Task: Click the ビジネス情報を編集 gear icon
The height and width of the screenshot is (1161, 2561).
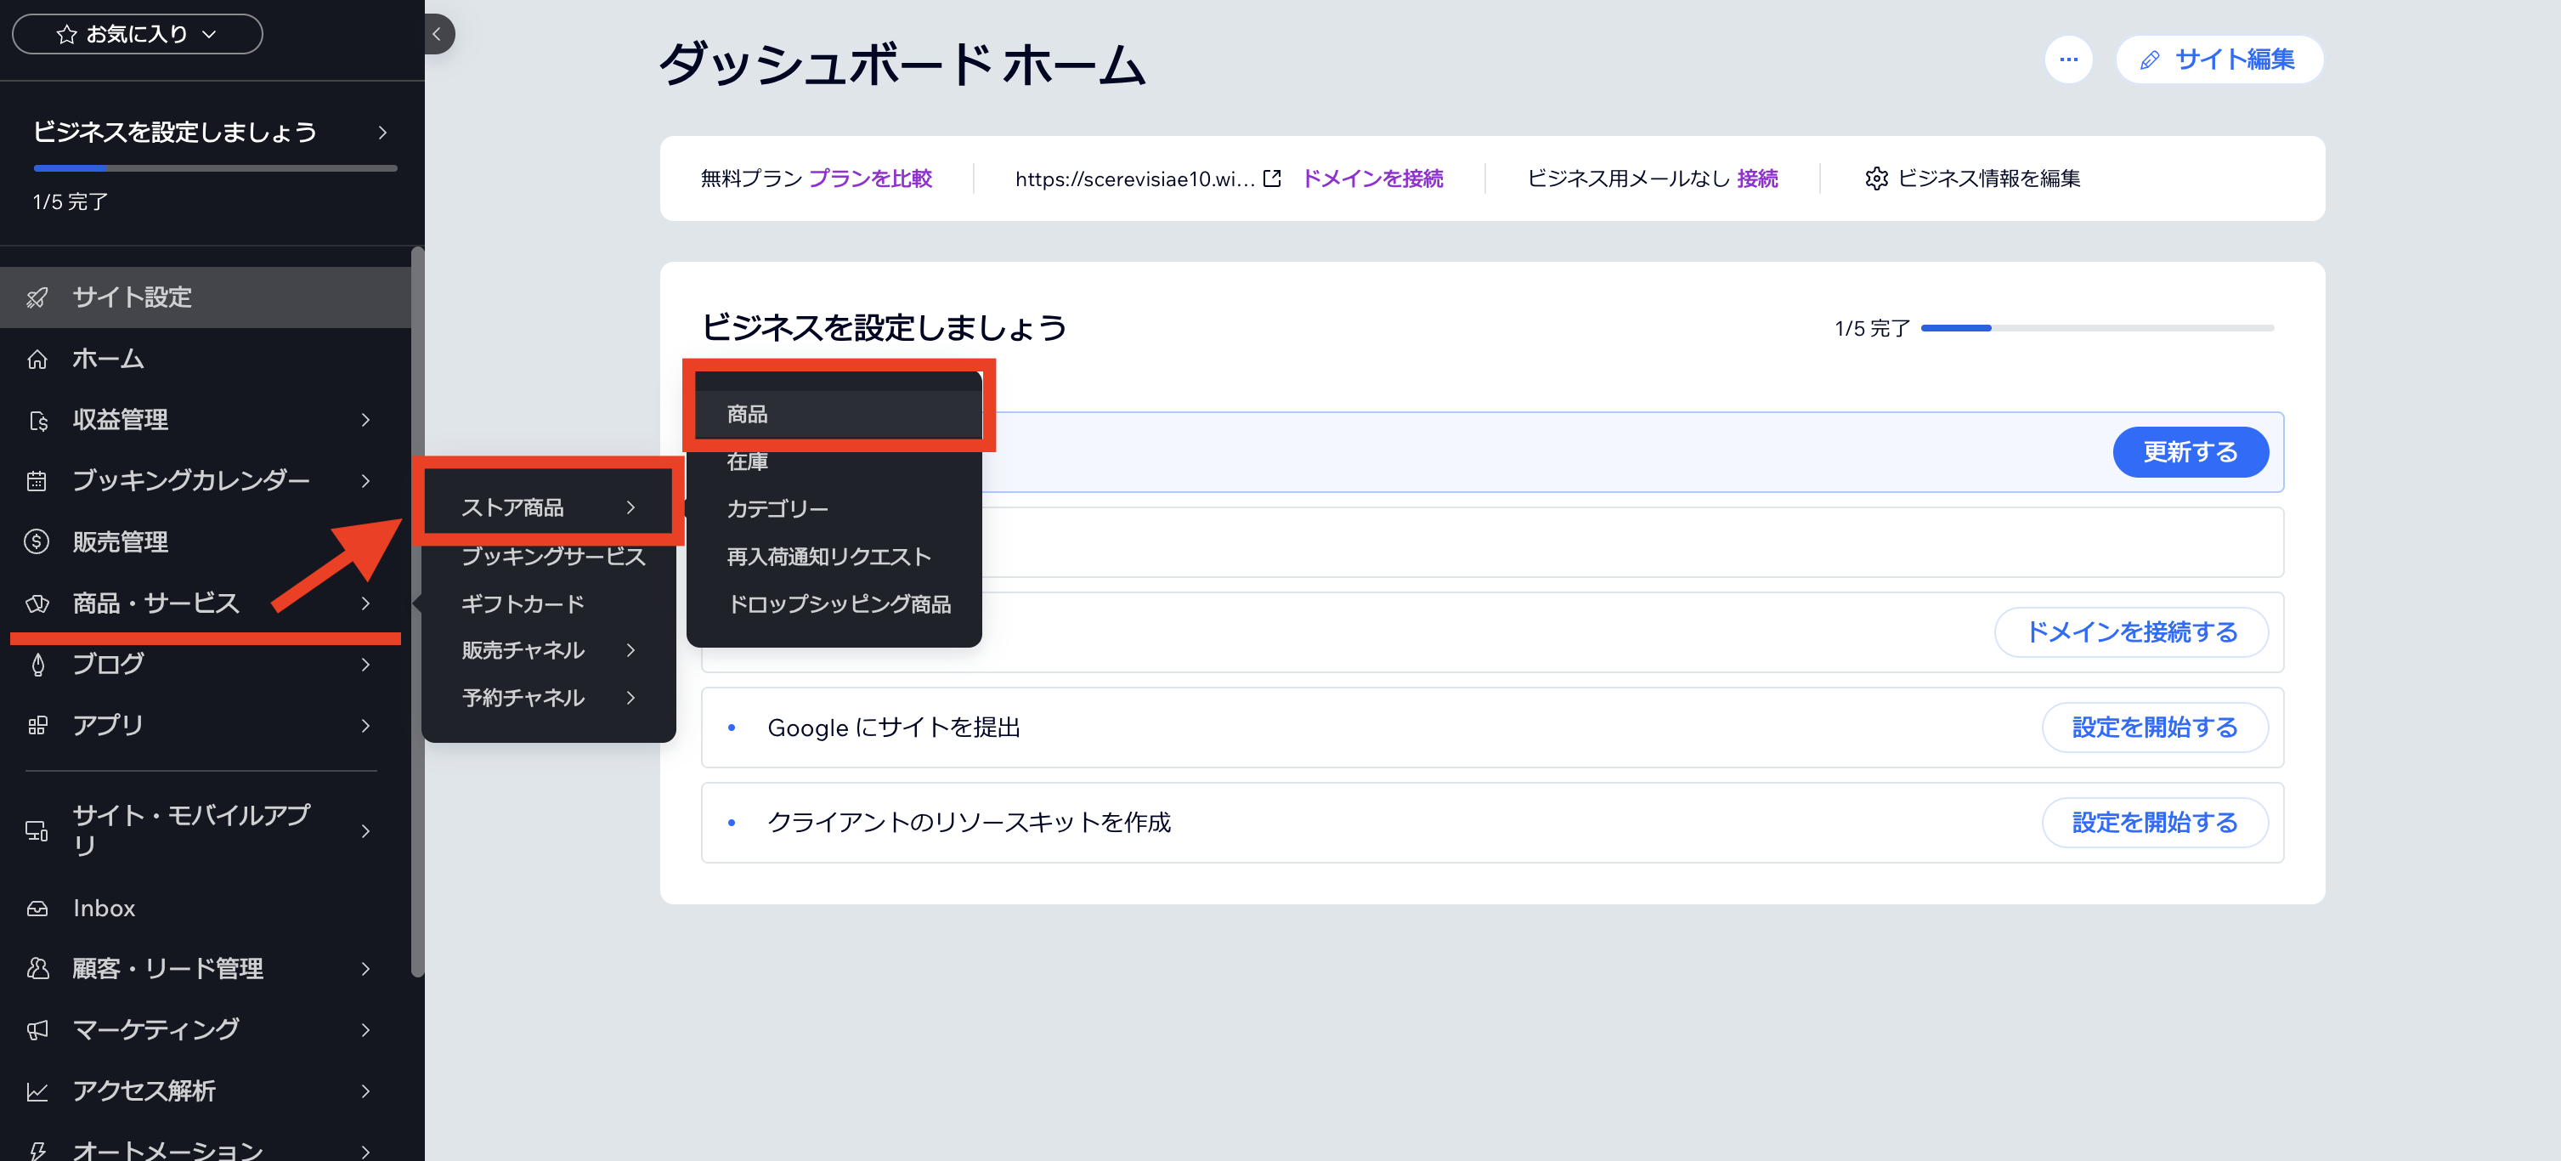Action: (1877, 178)
